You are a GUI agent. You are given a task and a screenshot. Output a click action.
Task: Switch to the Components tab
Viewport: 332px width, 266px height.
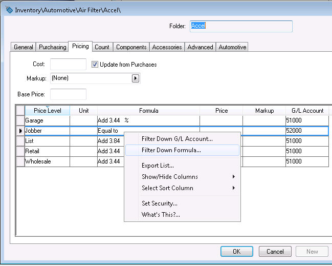(131, 47)
